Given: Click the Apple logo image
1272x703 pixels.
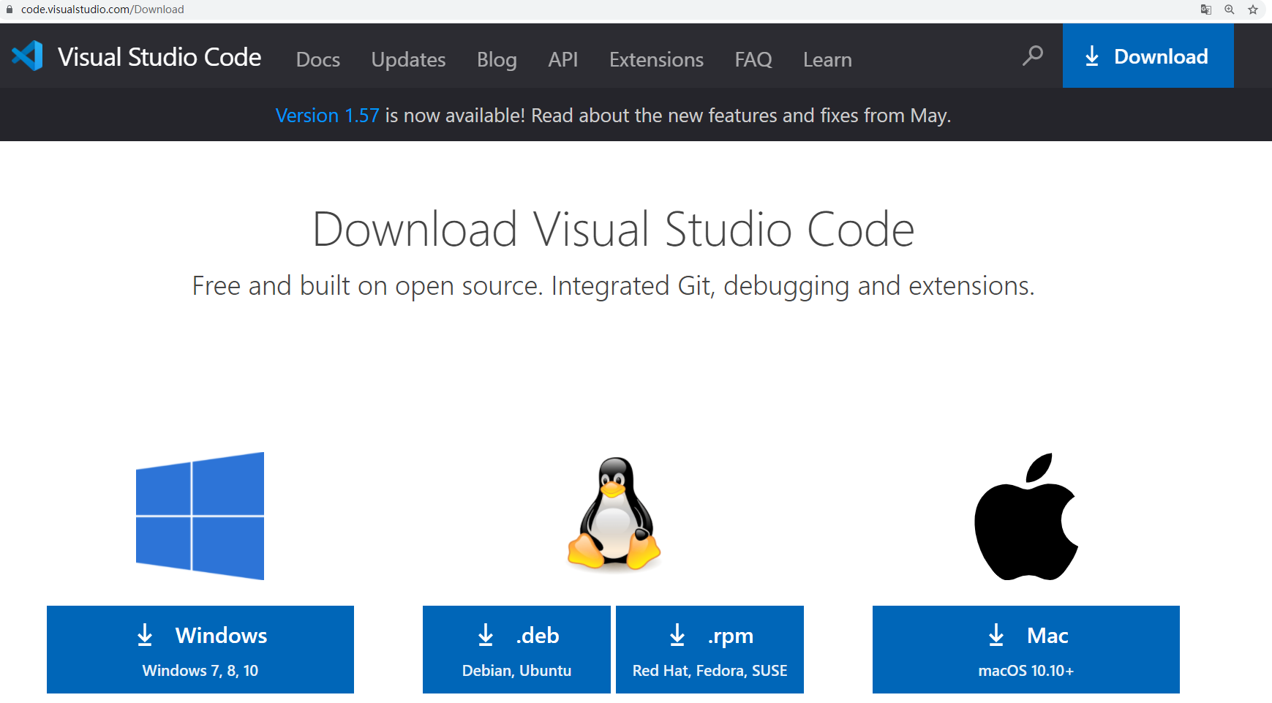Looking at the screenshot, I should [x=1026, y=516].
